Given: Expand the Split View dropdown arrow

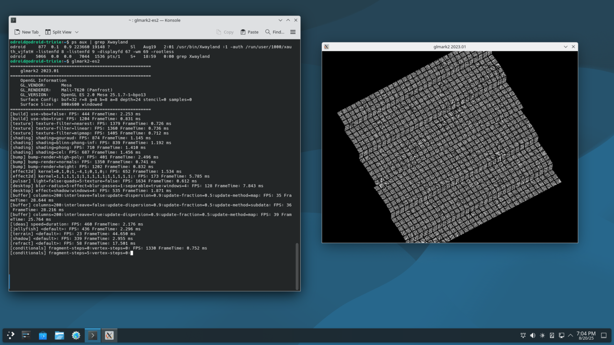Looking at the screenshot, I should pos(77,32).
